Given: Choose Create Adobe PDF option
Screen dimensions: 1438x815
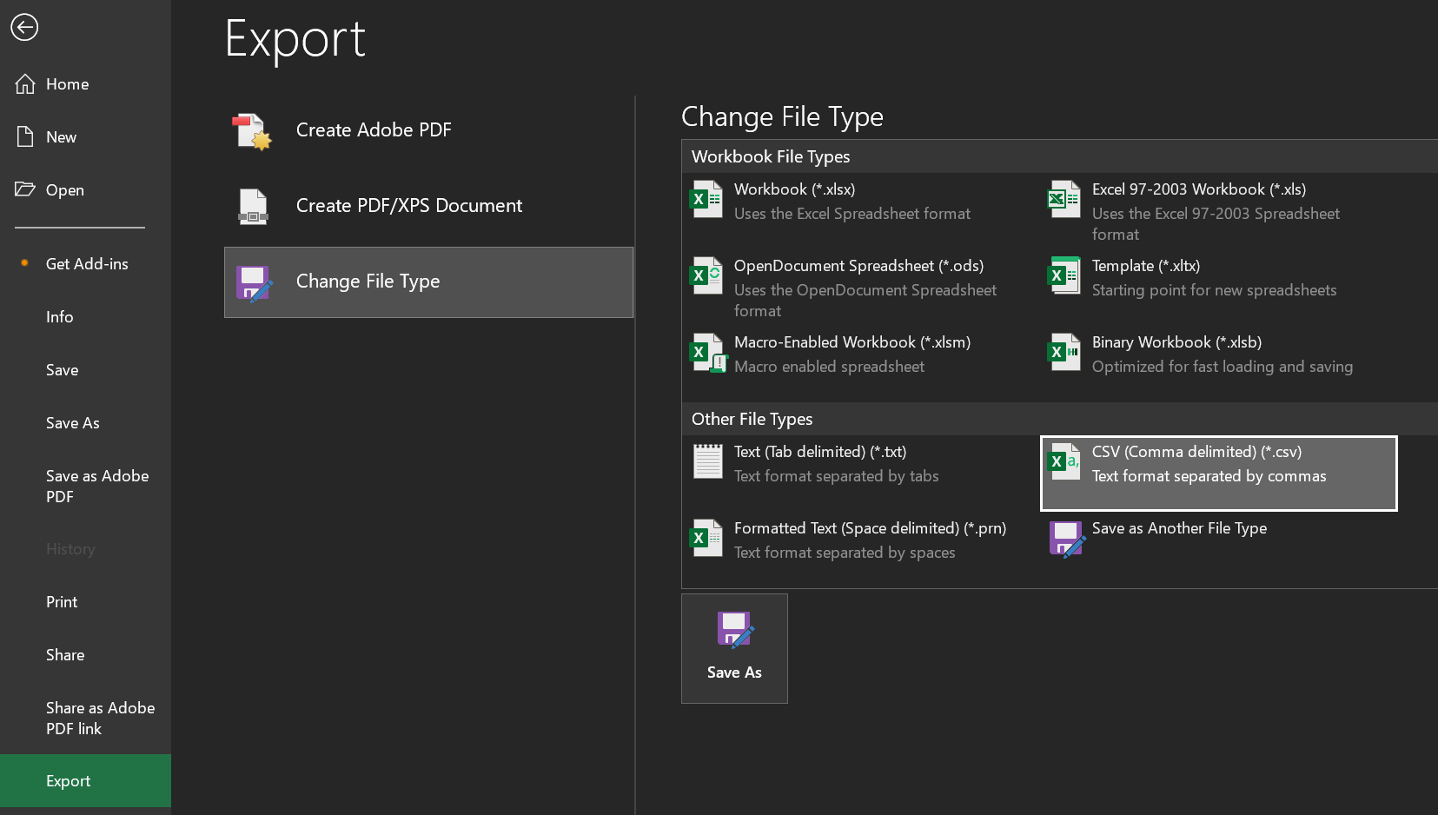Looking at the screenshot, I should tap(428, 130).
